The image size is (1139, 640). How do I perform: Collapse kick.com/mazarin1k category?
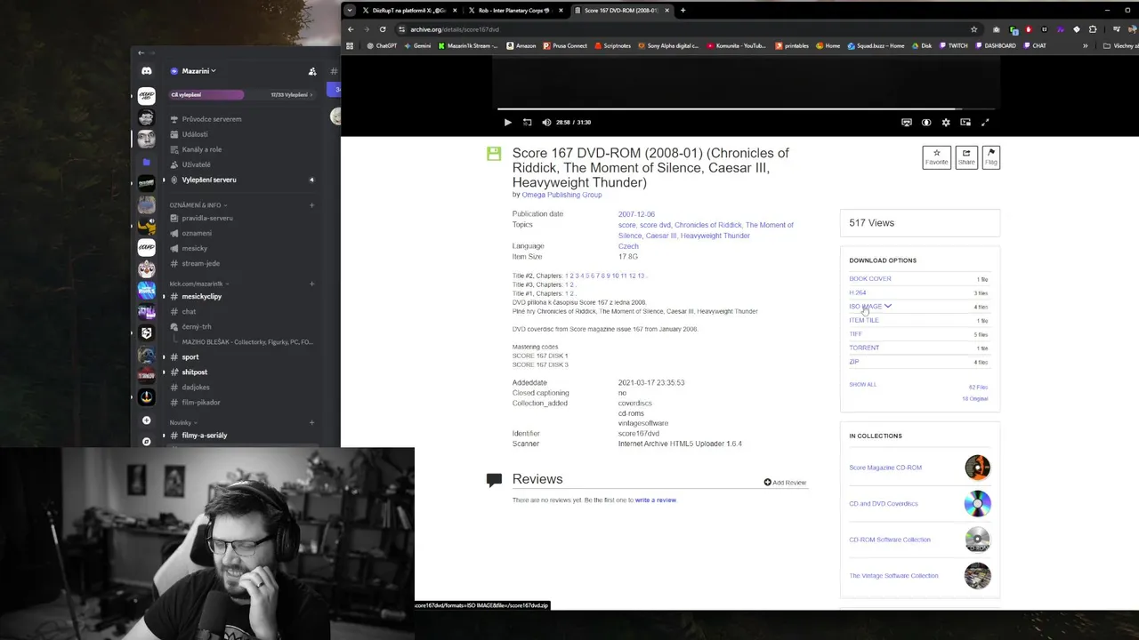pyautogui.click(x=198, y=284)
